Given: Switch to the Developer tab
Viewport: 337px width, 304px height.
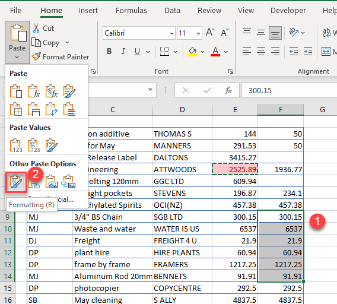Looking at the screenshot, I should 288,10.
